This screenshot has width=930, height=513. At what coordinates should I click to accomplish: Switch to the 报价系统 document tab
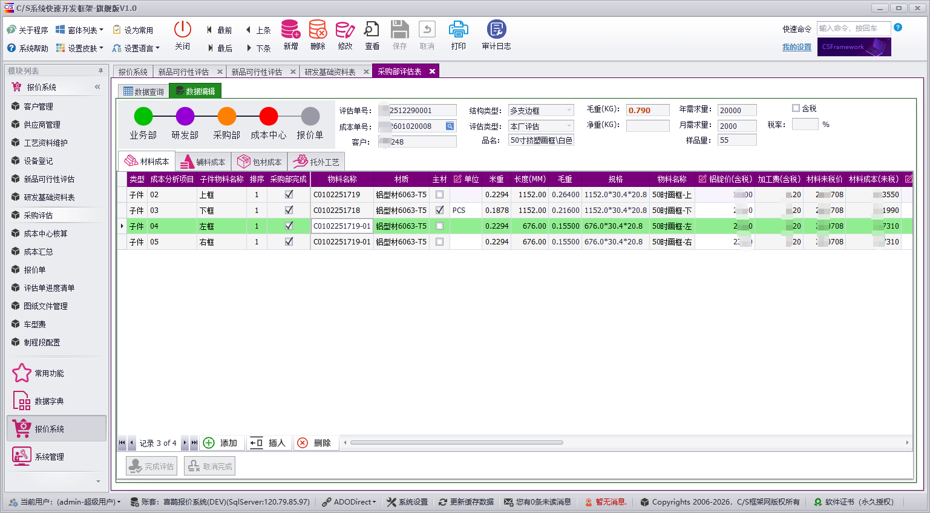click(x=133, y=72)
